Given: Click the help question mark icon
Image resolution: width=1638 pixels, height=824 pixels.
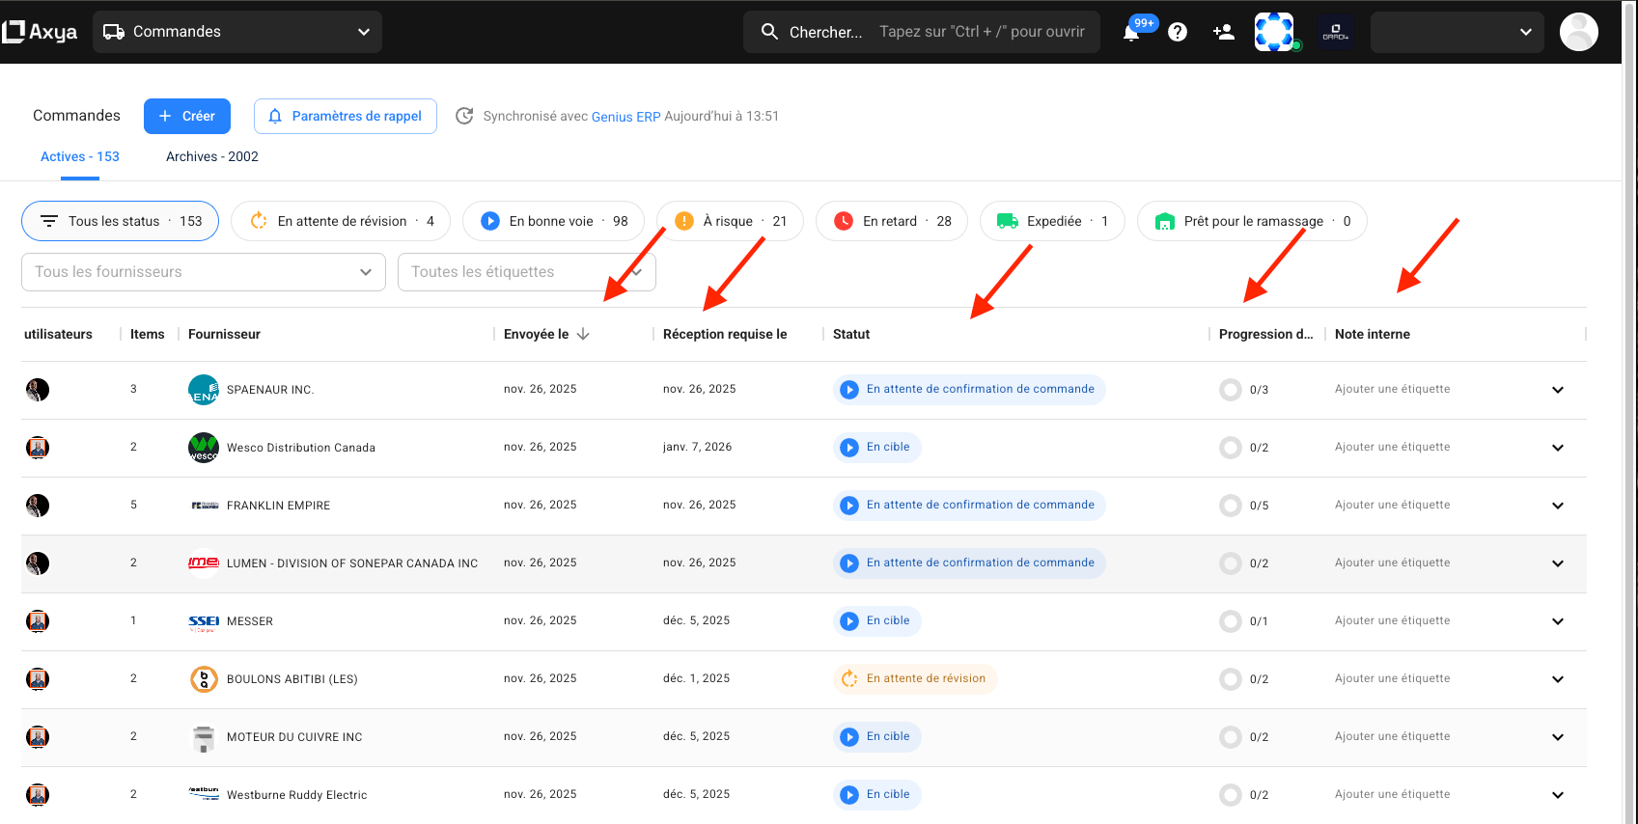Looking at the screenshot, I should 1178,32.
